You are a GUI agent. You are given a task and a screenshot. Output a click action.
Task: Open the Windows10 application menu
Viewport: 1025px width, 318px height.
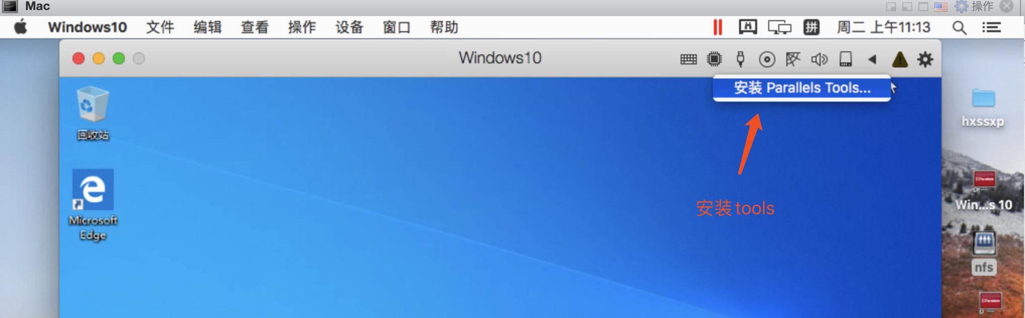87,27
